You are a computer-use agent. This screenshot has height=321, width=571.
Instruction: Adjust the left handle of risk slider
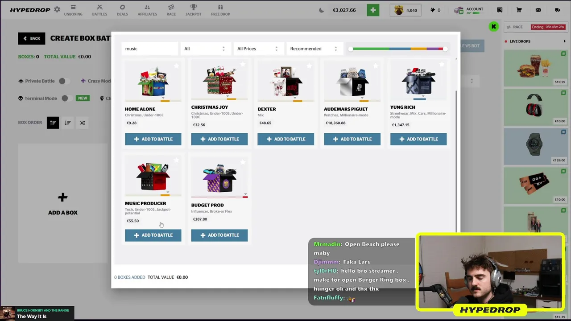click(x=351, y=49)
